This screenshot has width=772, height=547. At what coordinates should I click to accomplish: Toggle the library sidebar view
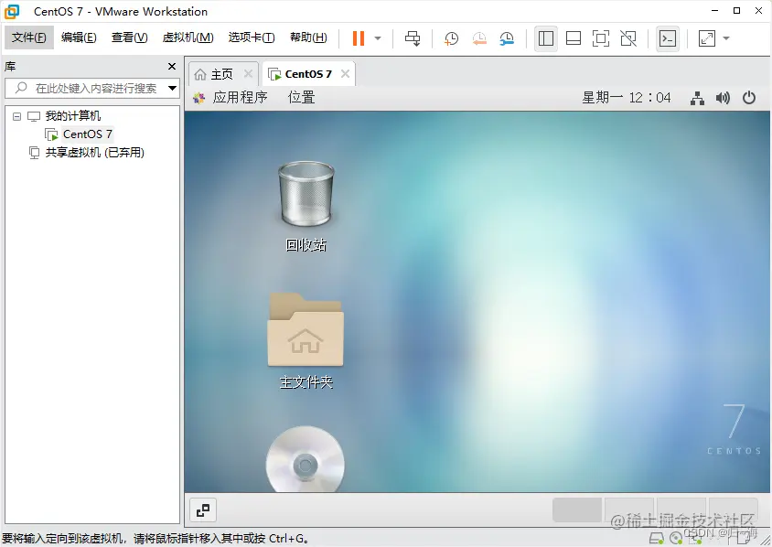[x=545, y=38]
